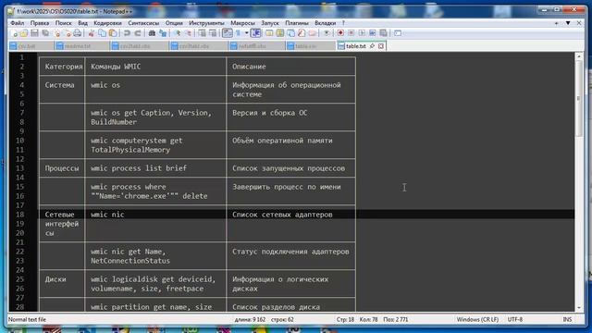This screenshot has height=333, width=592.
Task: Click text "wmic process list brief"
Action: tap(139, 168)
